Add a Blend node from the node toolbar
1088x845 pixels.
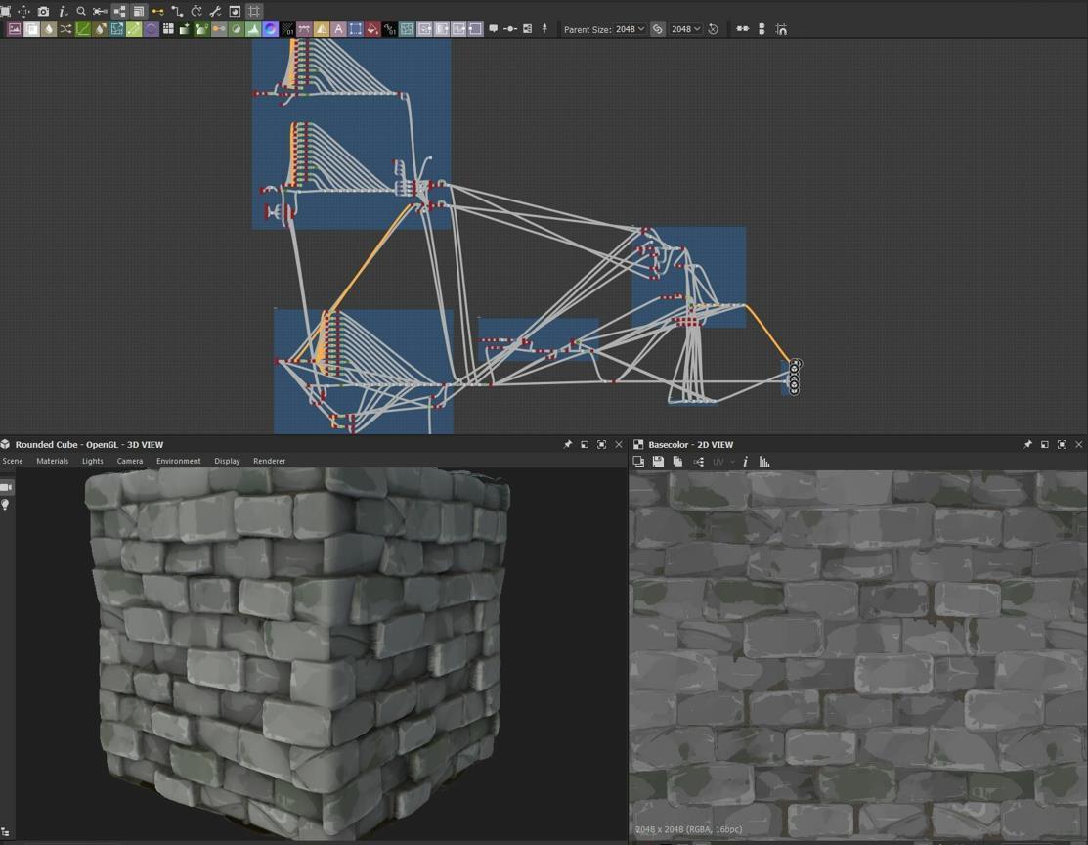[x=31, y=29]
